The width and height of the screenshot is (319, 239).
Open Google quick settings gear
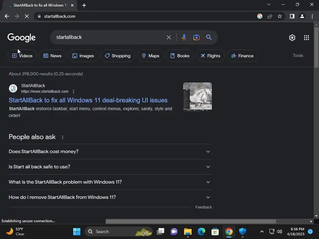pyautogui.click(x=292, y=38)
